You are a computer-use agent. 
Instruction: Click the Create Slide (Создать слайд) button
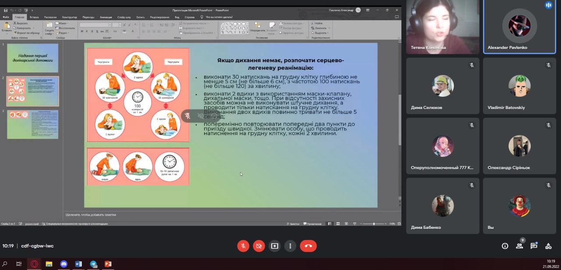point(49,27)
